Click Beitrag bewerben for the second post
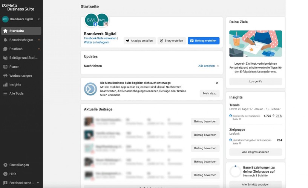This screenshot has width=308, height=188. pos(205,135)
